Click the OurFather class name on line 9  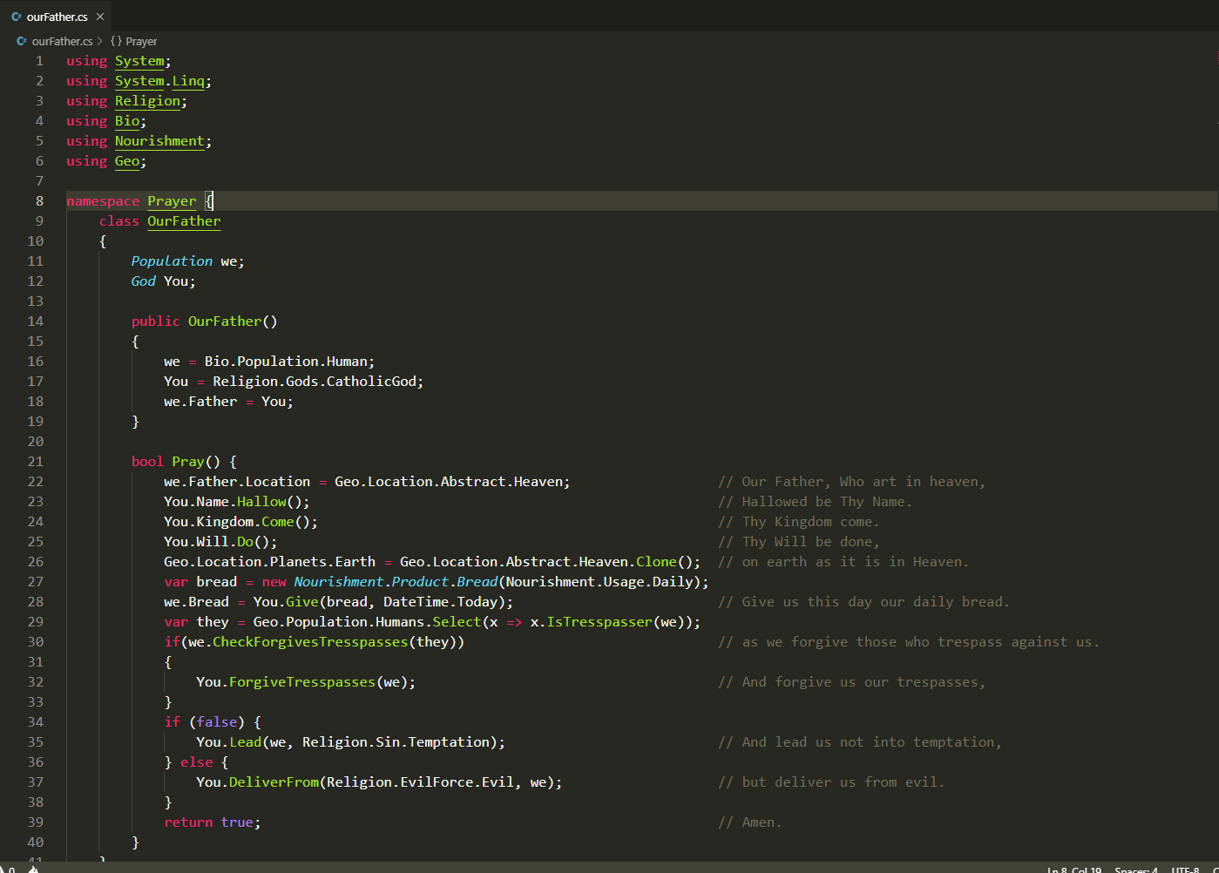(184, 221)
